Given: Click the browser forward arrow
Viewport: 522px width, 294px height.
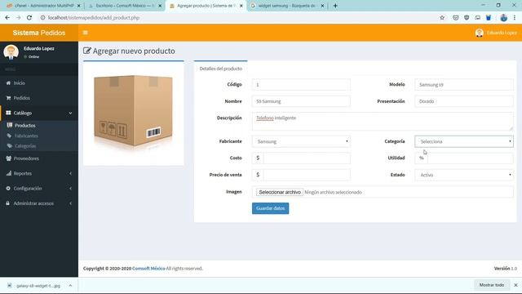Looking at the screenshot, I should [x=18, y=18].
